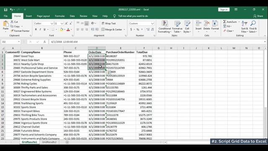Switch to GridResults2 sheet tab
The height and width of the screenshot is (151, 268).
[49, 142]
